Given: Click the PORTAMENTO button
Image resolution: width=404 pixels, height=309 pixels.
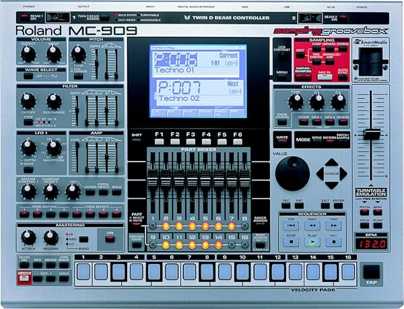Looking at the screenshot, I should [103, 192].
